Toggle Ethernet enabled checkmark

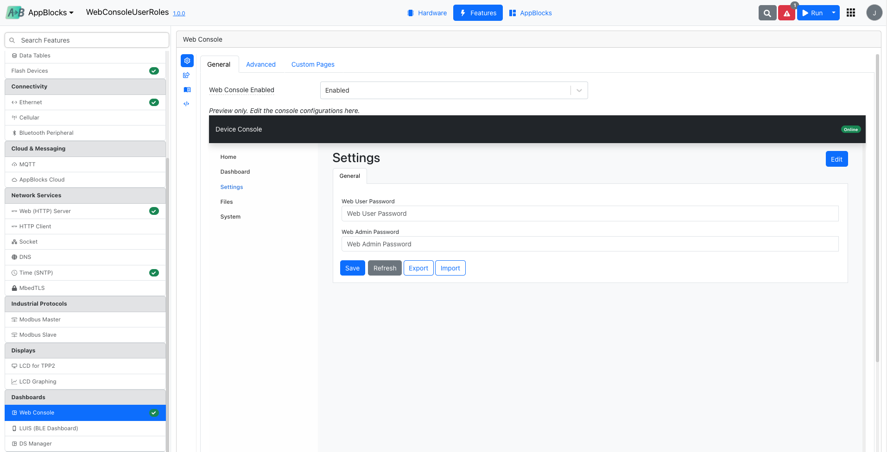pyautogui.click(x=154, y=102)
